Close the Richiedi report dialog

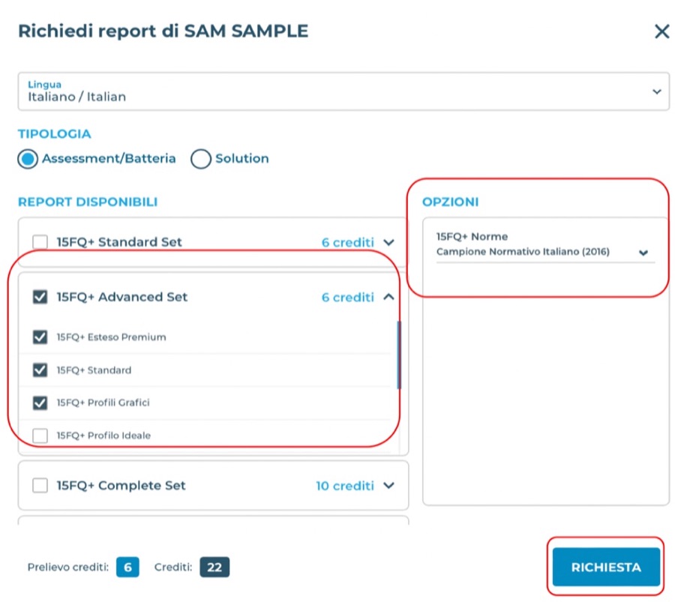661,31
